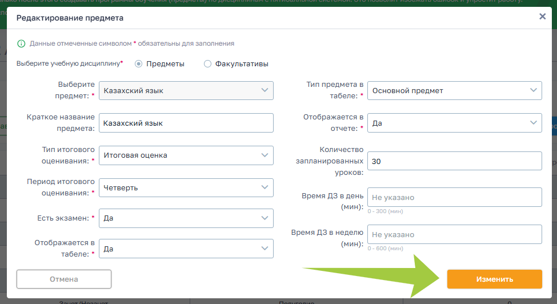Open Период итогового оценивания dropdown
The width and height of the screenshot is (557, 304).
pos(186,187)
